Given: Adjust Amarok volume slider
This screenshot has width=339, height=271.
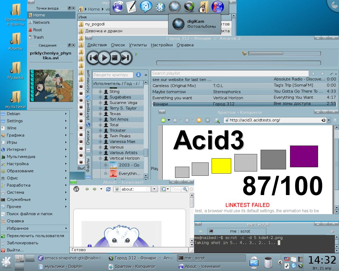Looking at the screenshot, I should (284, 53).
